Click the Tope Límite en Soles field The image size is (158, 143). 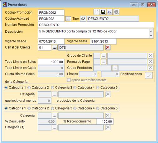pos(51,62)
